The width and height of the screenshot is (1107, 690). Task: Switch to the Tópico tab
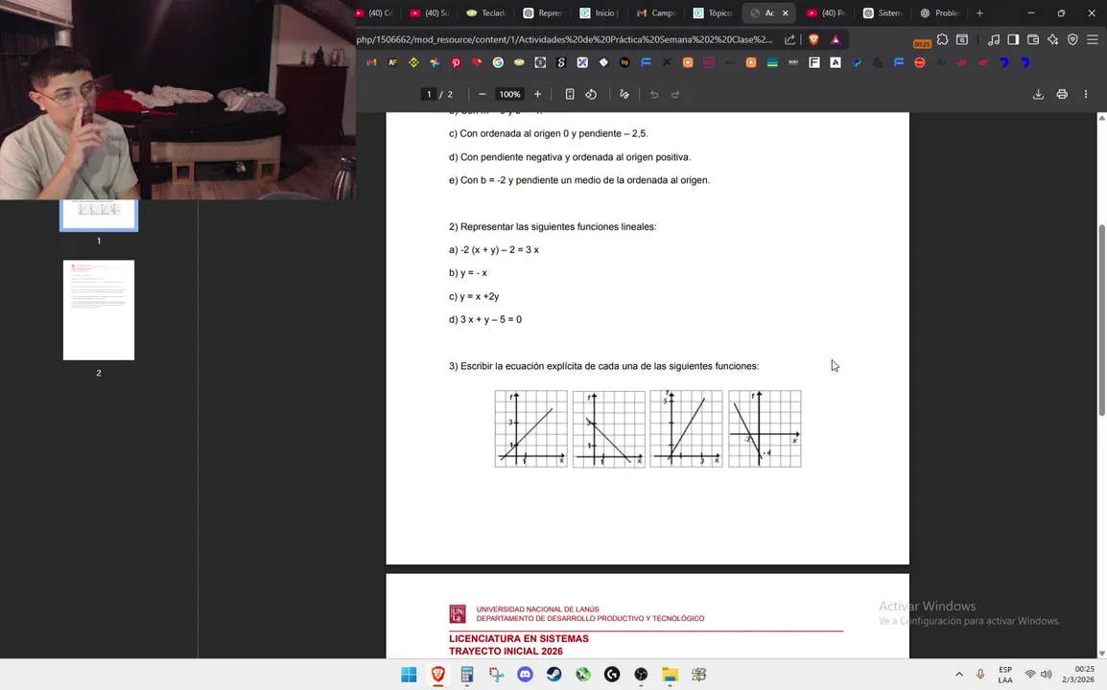click(x=713, y=12)
